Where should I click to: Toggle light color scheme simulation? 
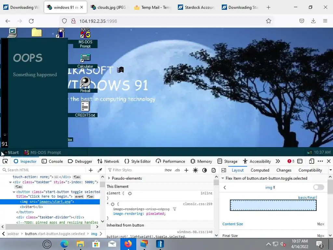[x=195, y=170]
